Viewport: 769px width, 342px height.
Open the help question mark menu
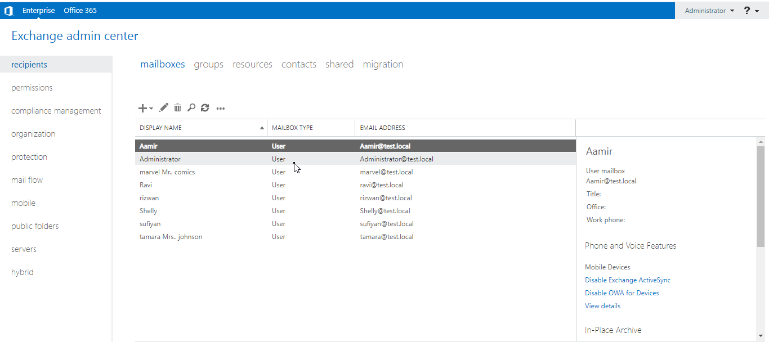tap(751, 11)
